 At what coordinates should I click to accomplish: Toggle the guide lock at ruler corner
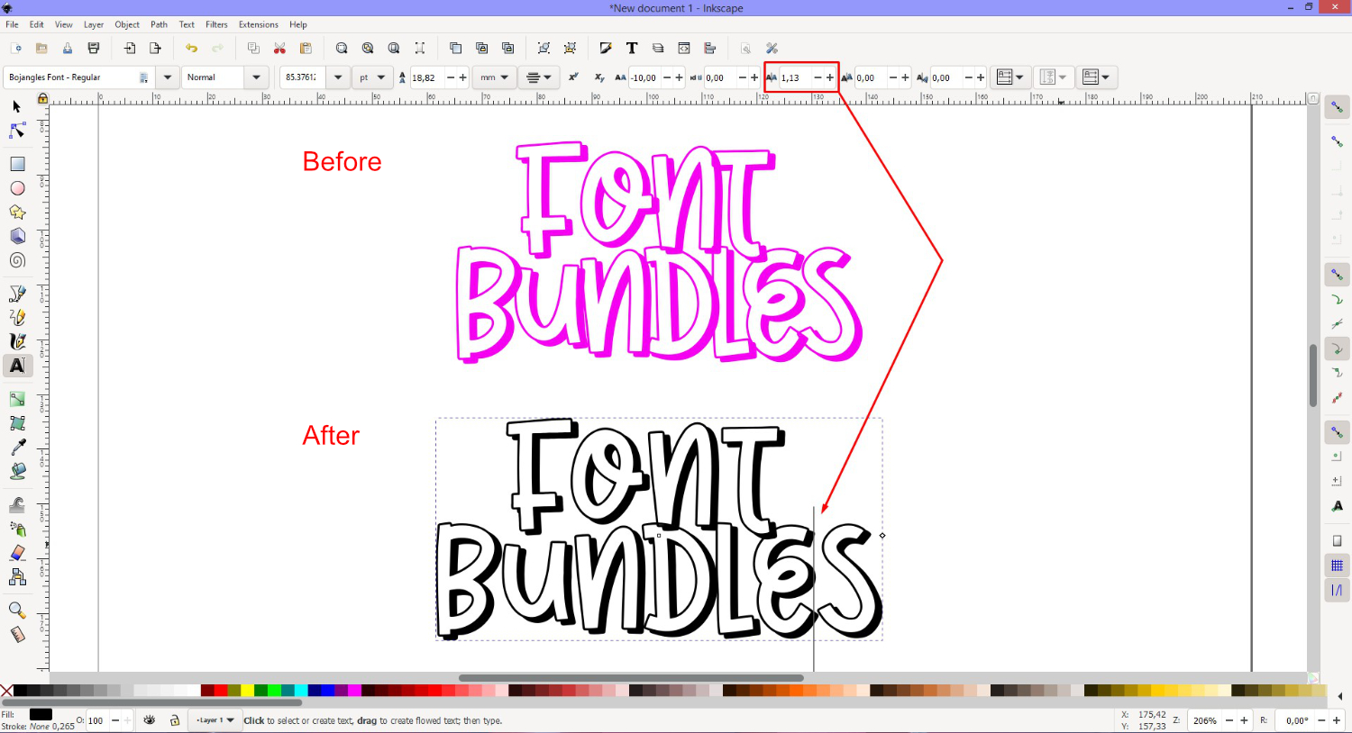42,98
